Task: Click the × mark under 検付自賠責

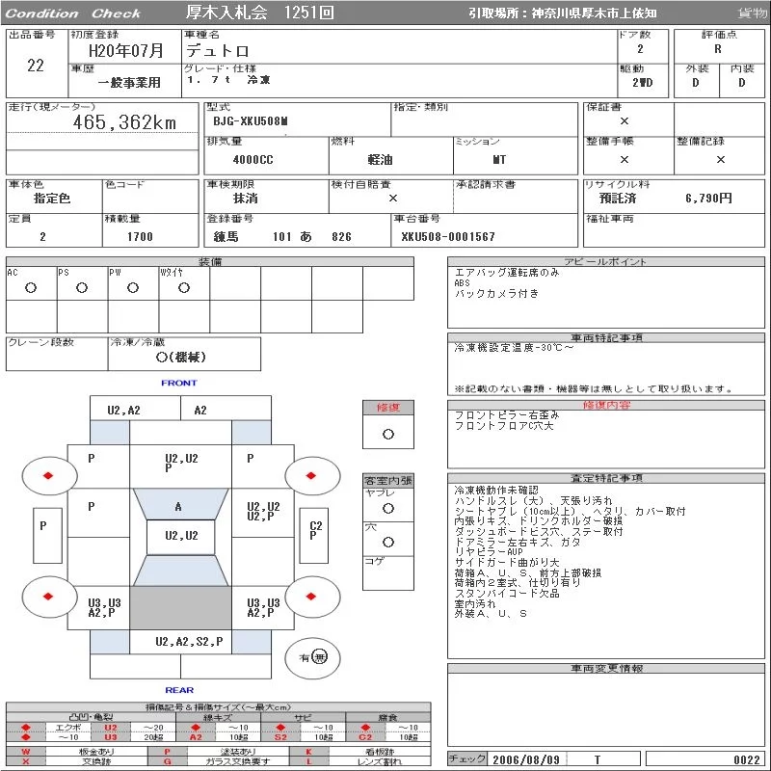Action: [x=393, y=199]
